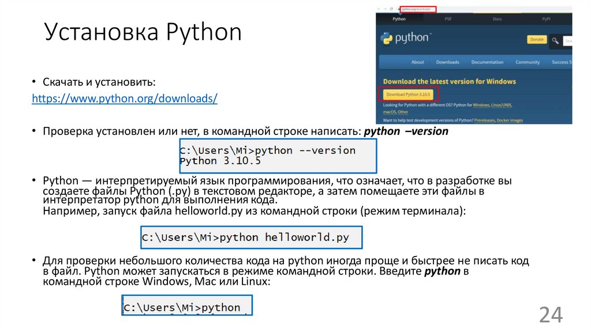Select the PyPI top tab
Screen dimensions: 591x331
click(x=546, y=19)
